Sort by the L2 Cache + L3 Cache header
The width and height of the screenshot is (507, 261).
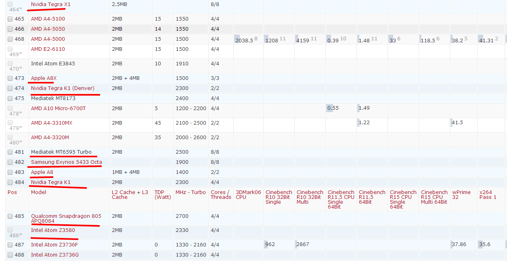130,195
